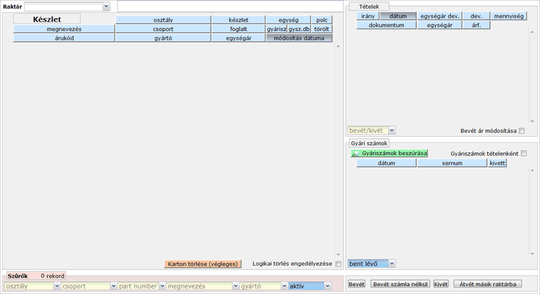Open the gyártó filter dropdown
The height and width of the screenshot is (294, 540).
(283, 286)
